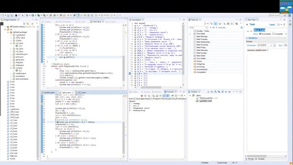
Task: Click Remove Launch X icon in Console
Action: [x=146, y=96]
